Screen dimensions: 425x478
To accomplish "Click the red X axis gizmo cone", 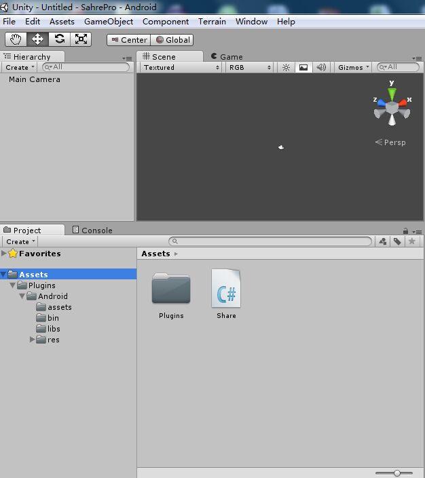I will pos(403,102).
